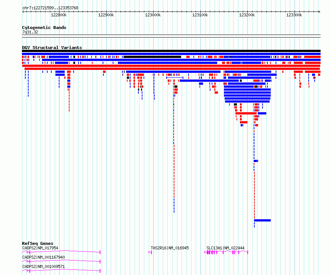Screen dimensions: 331x275
Task: Select the DGV Structural Variants track title
Action: pyautogui.click(x=52, y=48)
